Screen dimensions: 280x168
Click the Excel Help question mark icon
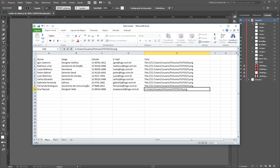click(x=227, y=30)
